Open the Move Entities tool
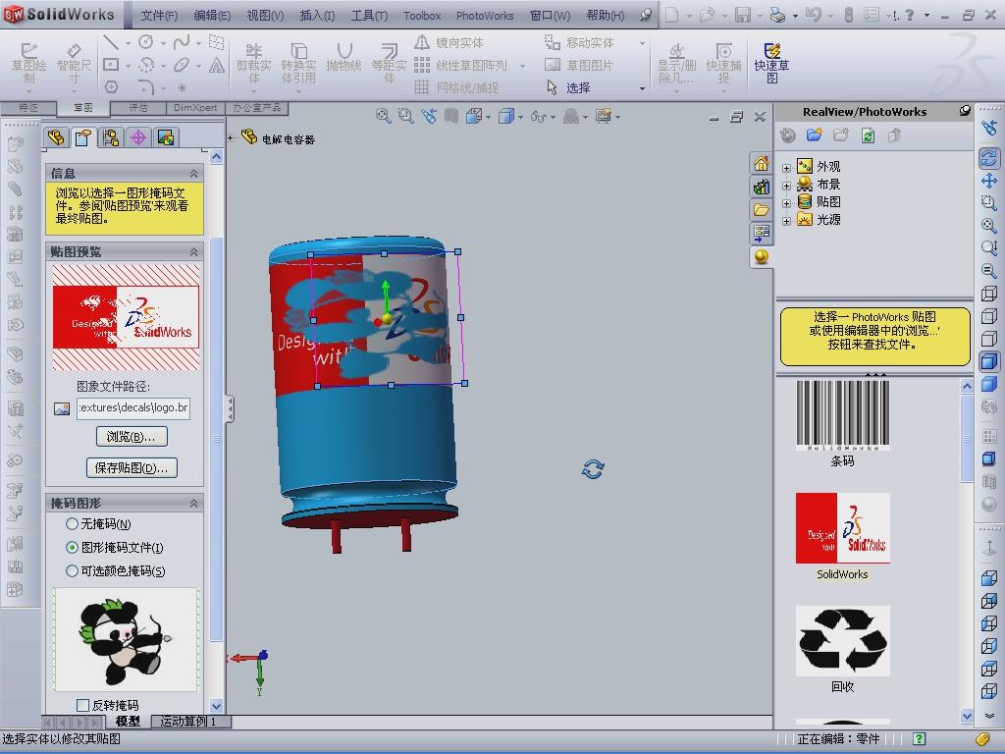1005x754 pixels. [x=579, y=42]
